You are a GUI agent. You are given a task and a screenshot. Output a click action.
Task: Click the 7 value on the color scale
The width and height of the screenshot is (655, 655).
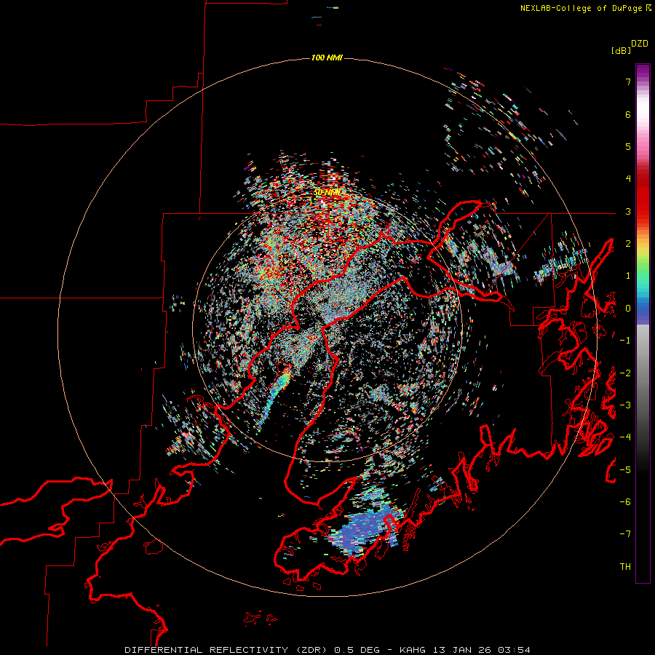[628, 82]
